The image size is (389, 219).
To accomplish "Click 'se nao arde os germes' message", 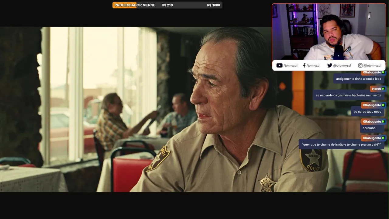I will [x=348, y=95].
